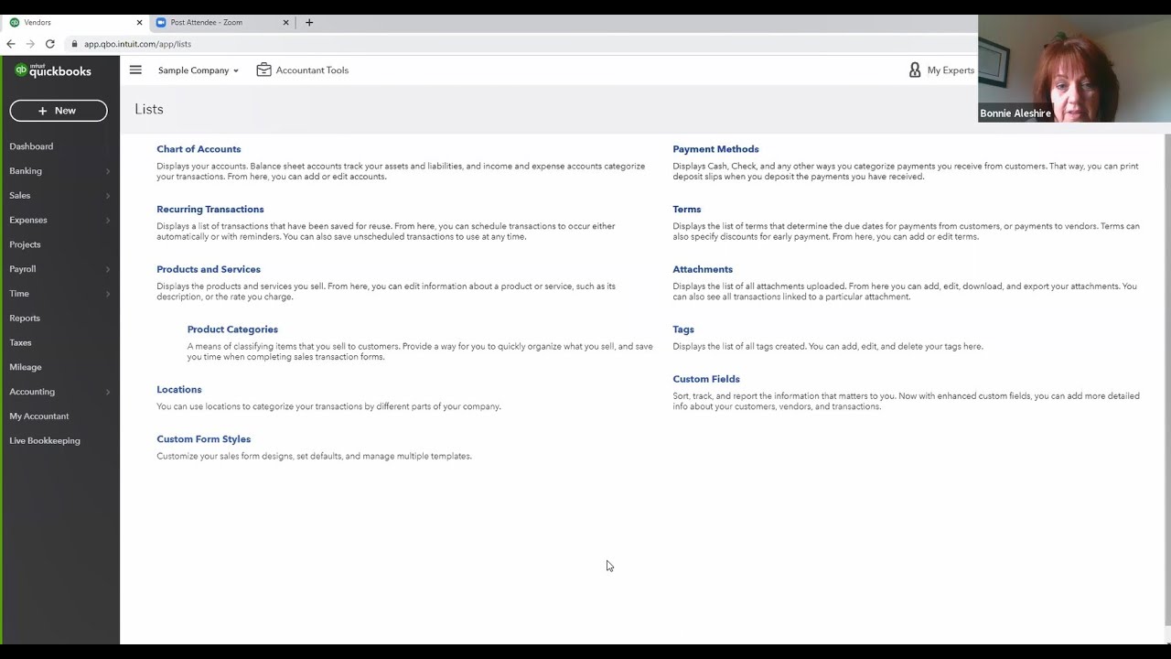
Task: Close the Vendors browser tab
Action: point(139,22)
